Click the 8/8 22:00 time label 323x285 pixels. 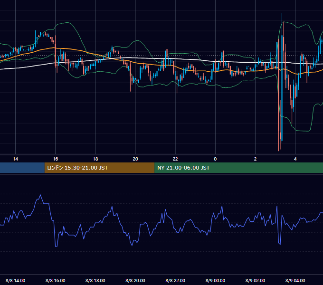pos(175,280)
